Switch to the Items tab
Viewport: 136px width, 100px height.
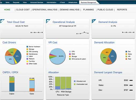click(7, 2)
